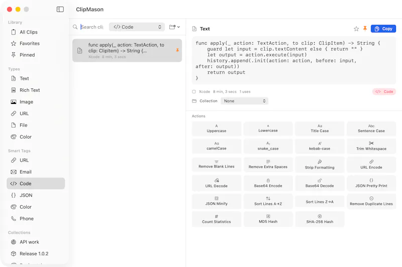Select the Color smart tag
Image resolution: width=402 pixels, height=267 pixels.
pyautogui.click(x=36, y=207)
